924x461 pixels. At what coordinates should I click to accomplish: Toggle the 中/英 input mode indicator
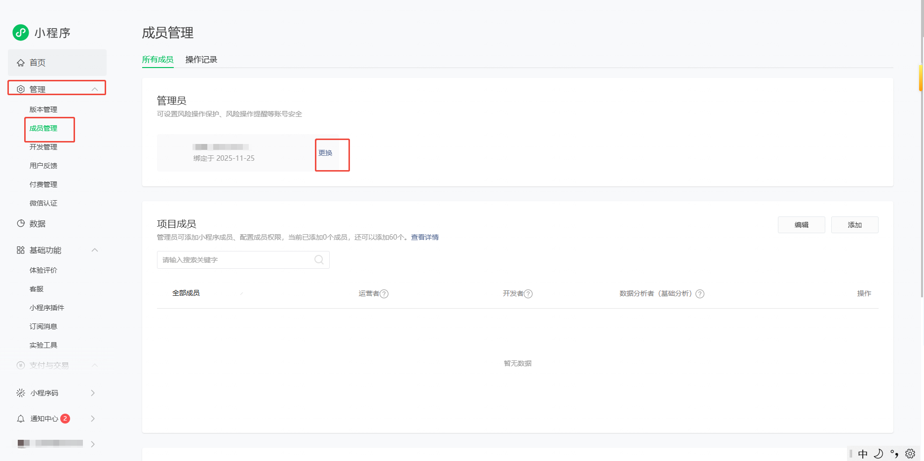(863, 454)
